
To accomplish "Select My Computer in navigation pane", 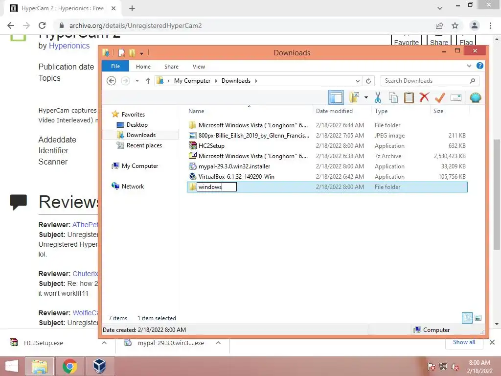I will pos(139,166).
